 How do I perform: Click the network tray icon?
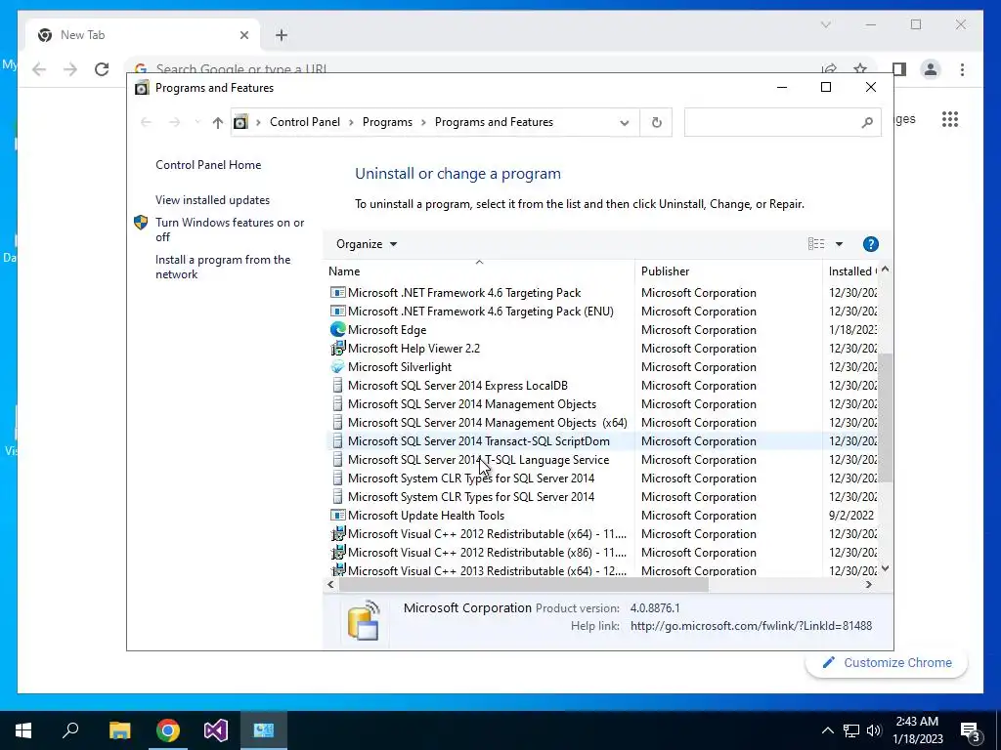point(851,730)
